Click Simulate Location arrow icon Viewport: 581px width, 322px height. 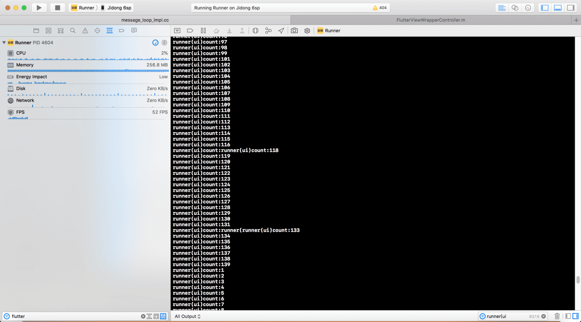click(x=281, y=30)
